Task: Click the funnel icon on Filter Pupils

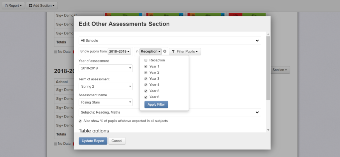Action: point(173,51)
